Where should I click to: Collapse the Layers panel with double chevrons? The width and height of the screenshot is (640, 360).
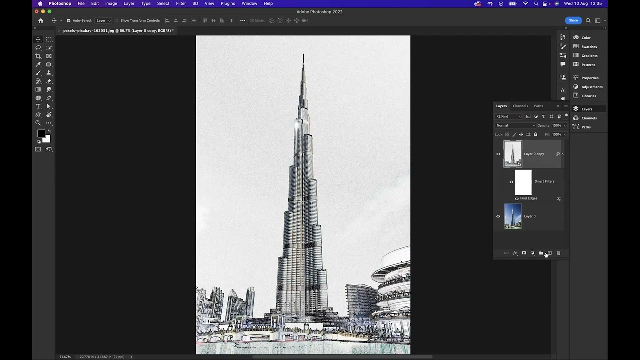click(x=558, y=106)
